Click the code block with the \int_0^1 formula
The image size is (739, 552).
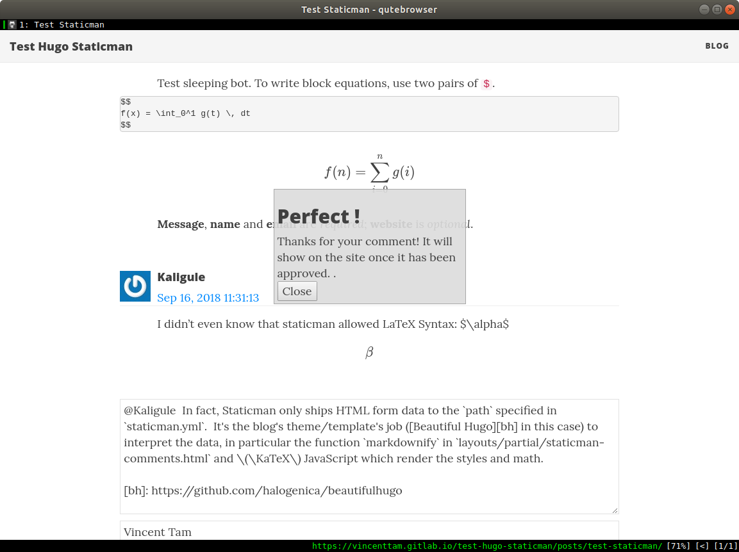pyautogui.click(x=369, y=114)
